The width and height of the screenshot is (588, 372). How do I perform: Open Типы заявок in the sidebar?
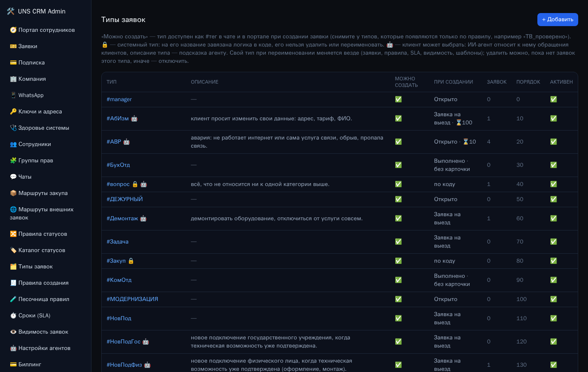click(45, 266)
